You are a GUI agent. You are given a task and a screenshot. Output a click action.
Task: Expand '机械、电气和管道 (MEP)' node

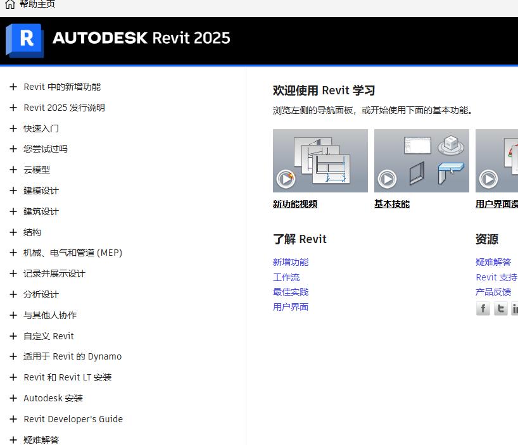click(13, 253)
